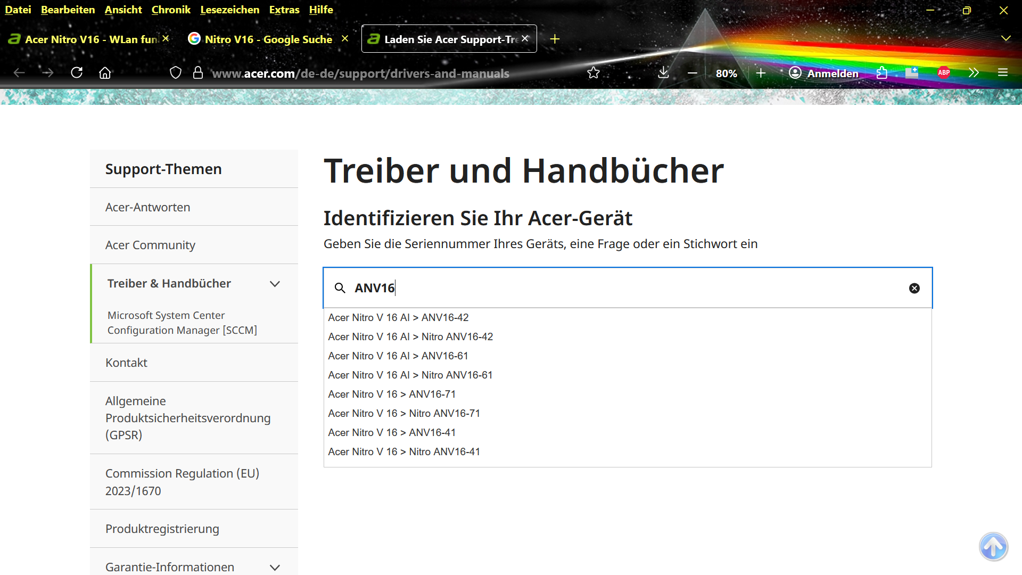This screenshot has width=1022, height=575.
Task: Go to the browser home page
Action: [105, 73]
